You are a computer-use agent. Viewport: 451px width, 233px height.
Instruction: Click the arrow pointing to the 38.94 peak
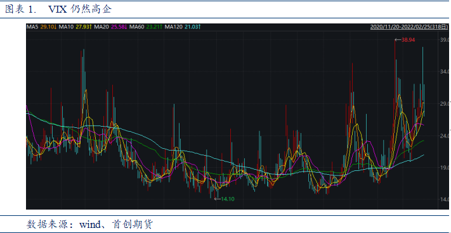tap(398, 40)
